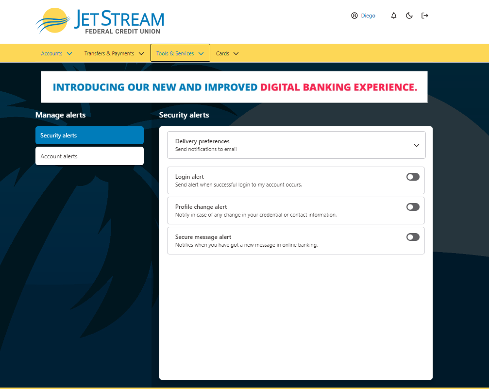Select the Security alerts option

click(89, 135)
